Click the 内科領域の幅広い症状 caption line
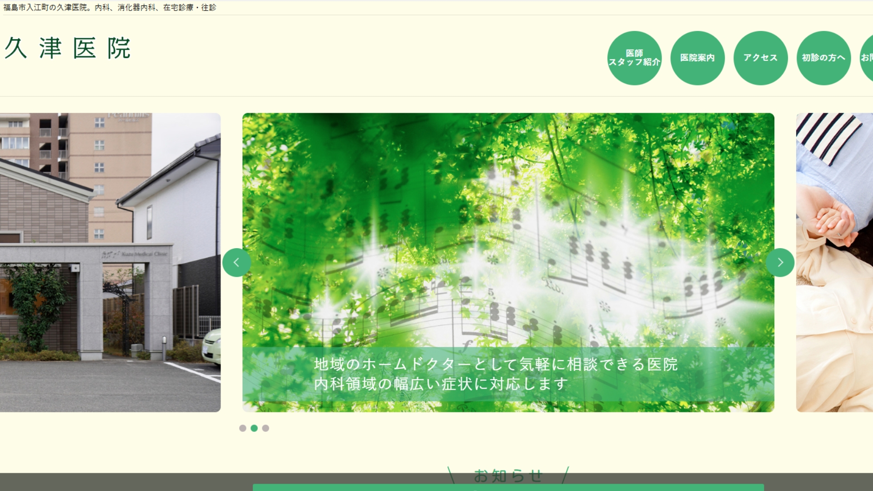873x491 pixels. [441, 384]
